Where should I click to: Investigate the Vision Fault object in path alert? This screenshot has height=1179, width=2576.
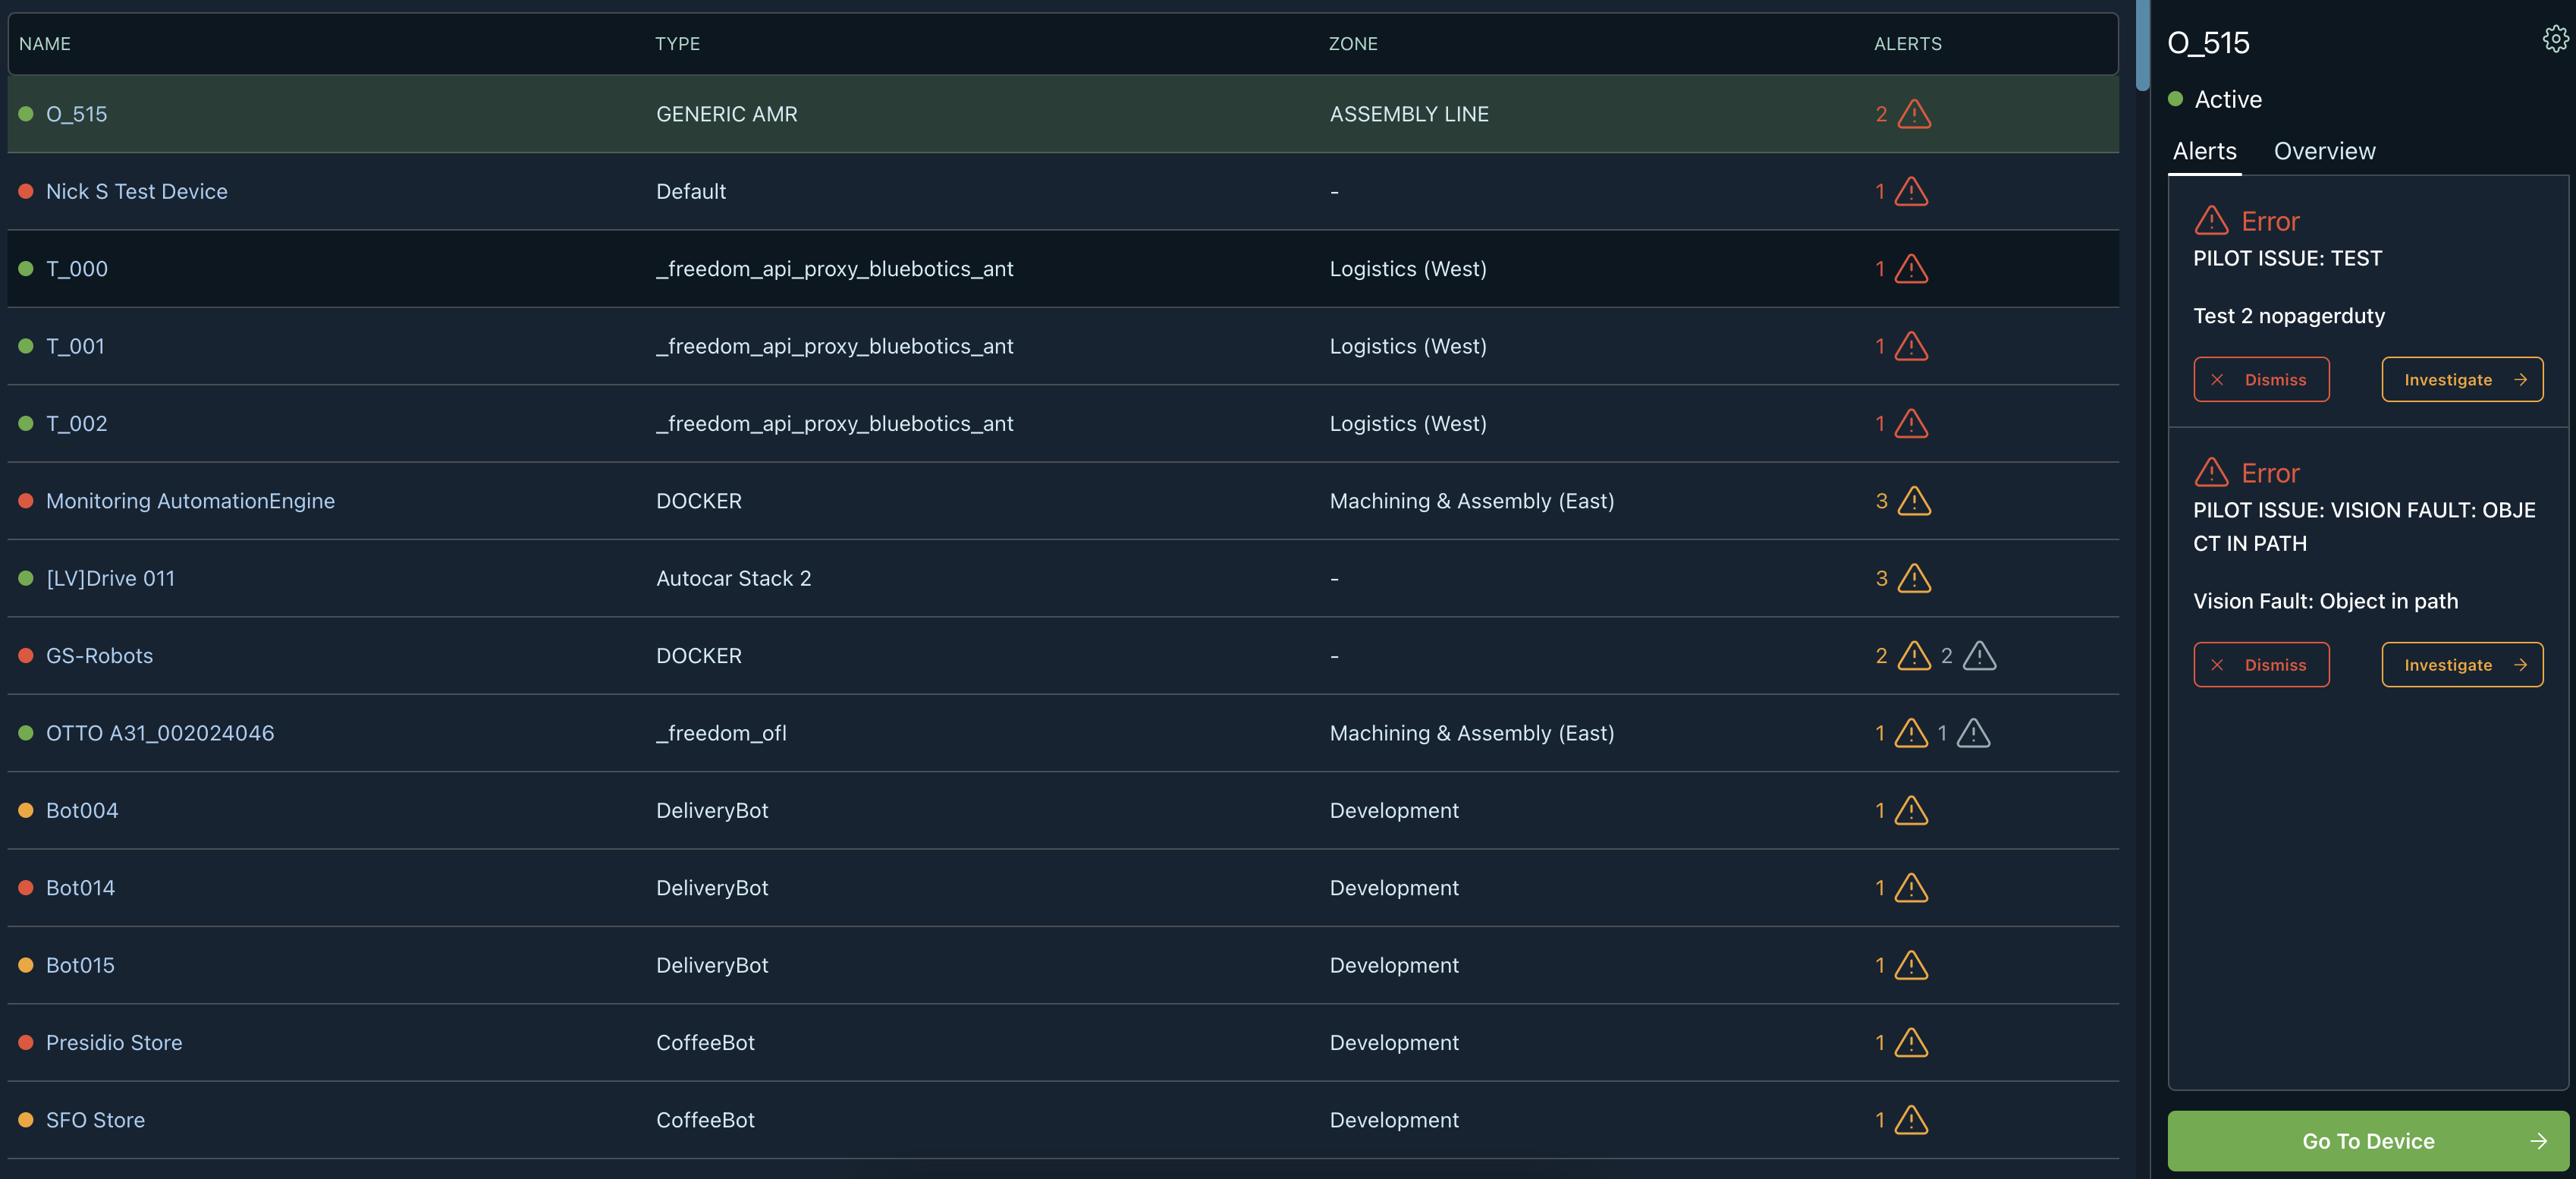pyautogui.click(x=2461, y=665)
